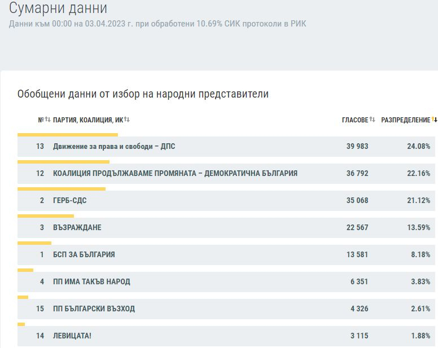Click the 1.88% distribution value
This screenshot has height=348, width=438.
(421, 336)
